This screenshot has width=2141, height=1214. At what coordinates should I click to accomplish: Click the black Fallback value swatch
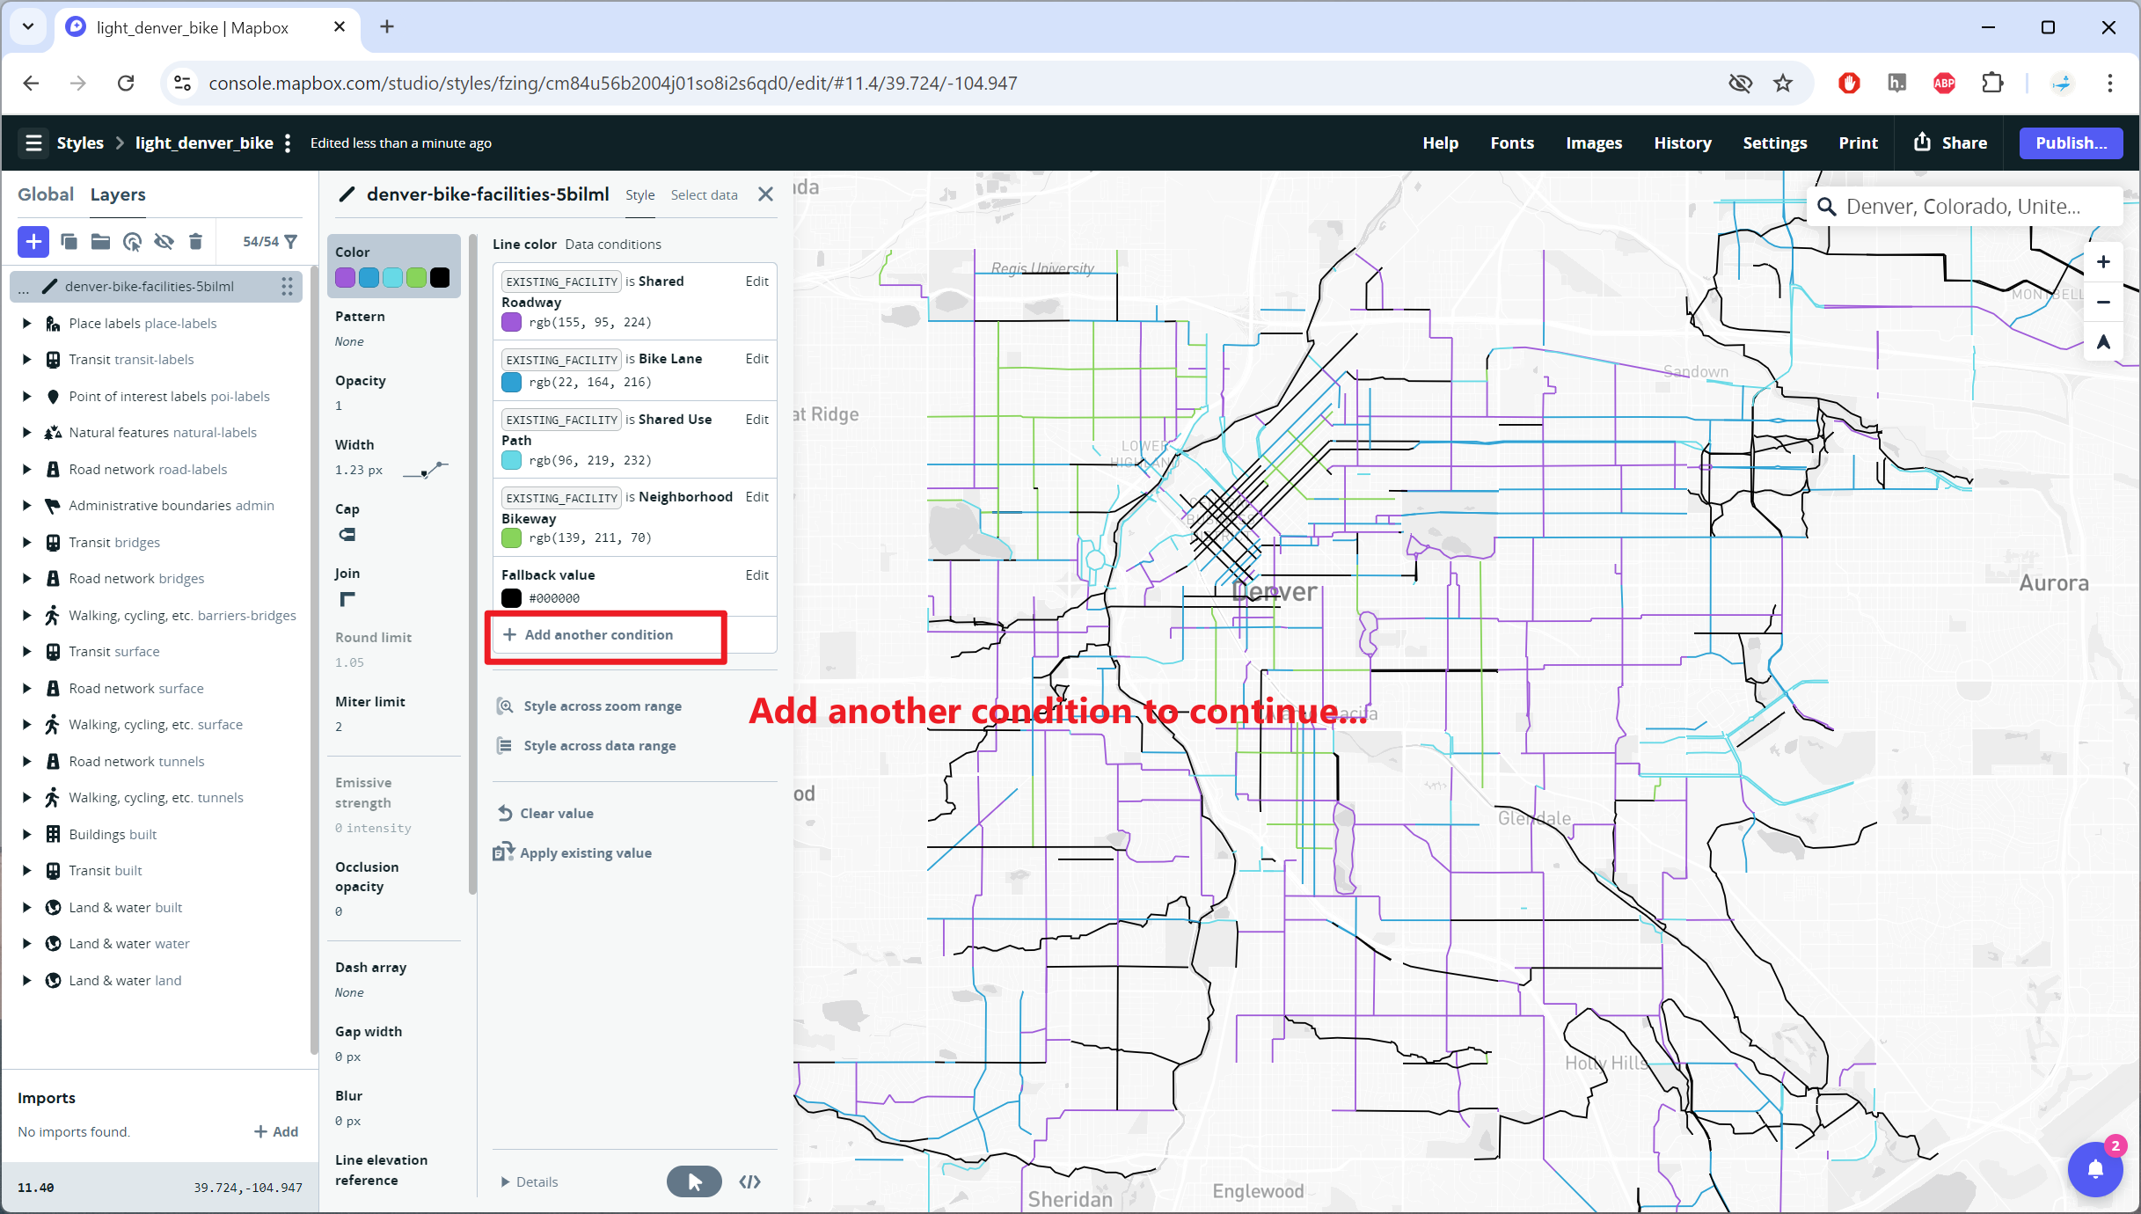[511, 598]
